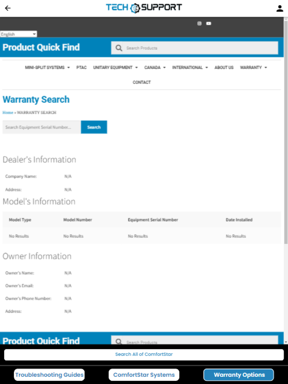
Task: Tap Search All of ComfortStar button
Action: tap(144, 354)
